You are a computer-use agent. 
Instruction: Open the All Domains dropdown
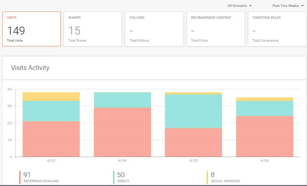(x=239, y=6)
